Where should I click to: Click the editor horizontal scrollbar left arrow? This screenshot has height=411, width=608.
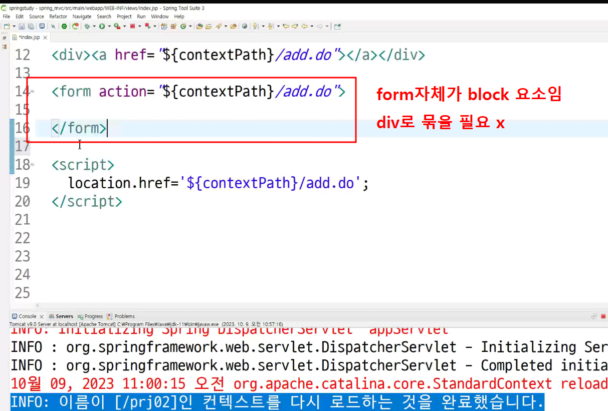click(x=37, y=305)
